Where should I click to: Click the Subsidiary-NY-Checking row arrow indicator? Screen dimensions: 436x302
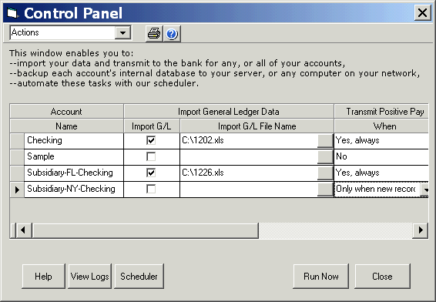[x=17, y=190]
